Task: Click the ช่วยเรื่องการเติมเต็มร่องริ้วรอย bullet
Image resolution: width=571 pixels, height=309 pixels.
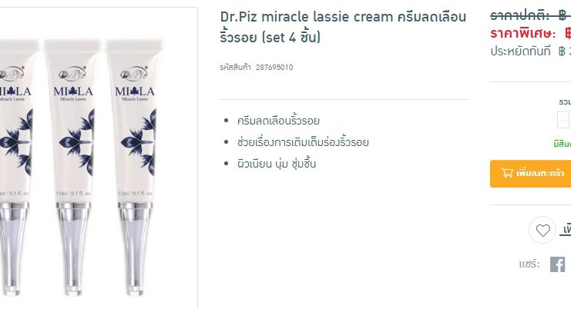Action: tap(303, 142)
